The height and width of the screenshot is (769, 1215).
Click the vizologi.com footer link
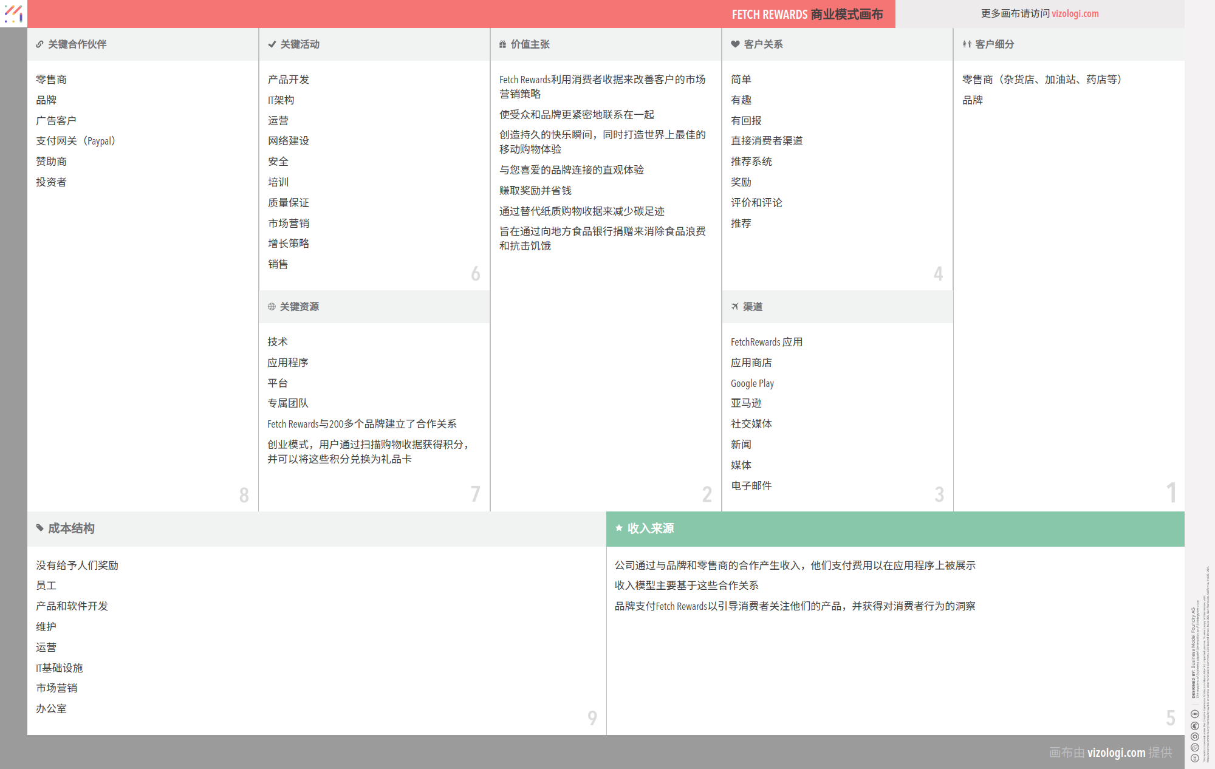tap(1116, 753)
